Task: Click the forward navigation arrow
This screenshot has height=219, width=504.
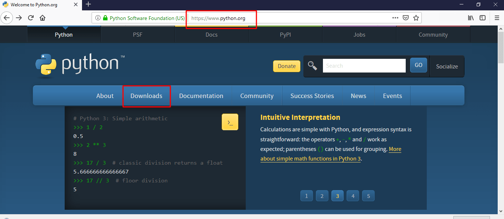Action: pos(19,18)
